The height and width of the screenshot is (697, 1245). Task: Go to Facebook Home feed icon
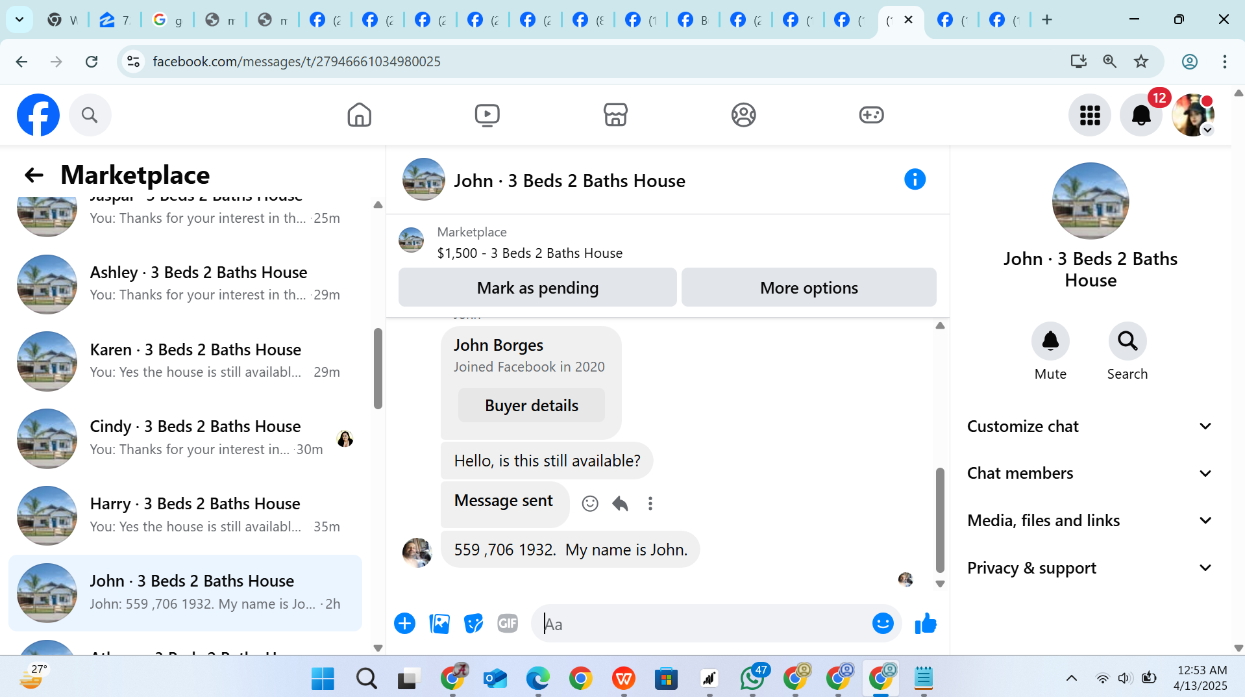[359, 115]
